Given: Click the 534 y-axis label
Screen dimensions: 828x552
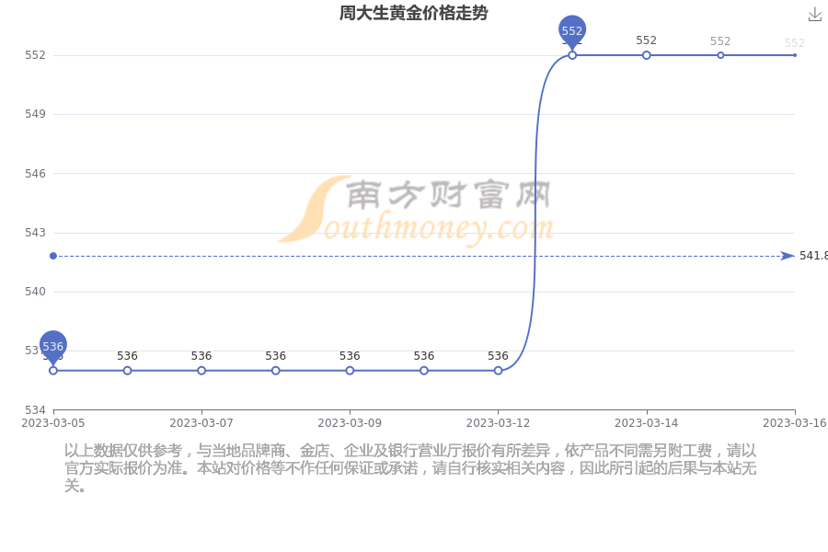Looking at the screenshot, I should pyautogui.click(x=35, y=410).
